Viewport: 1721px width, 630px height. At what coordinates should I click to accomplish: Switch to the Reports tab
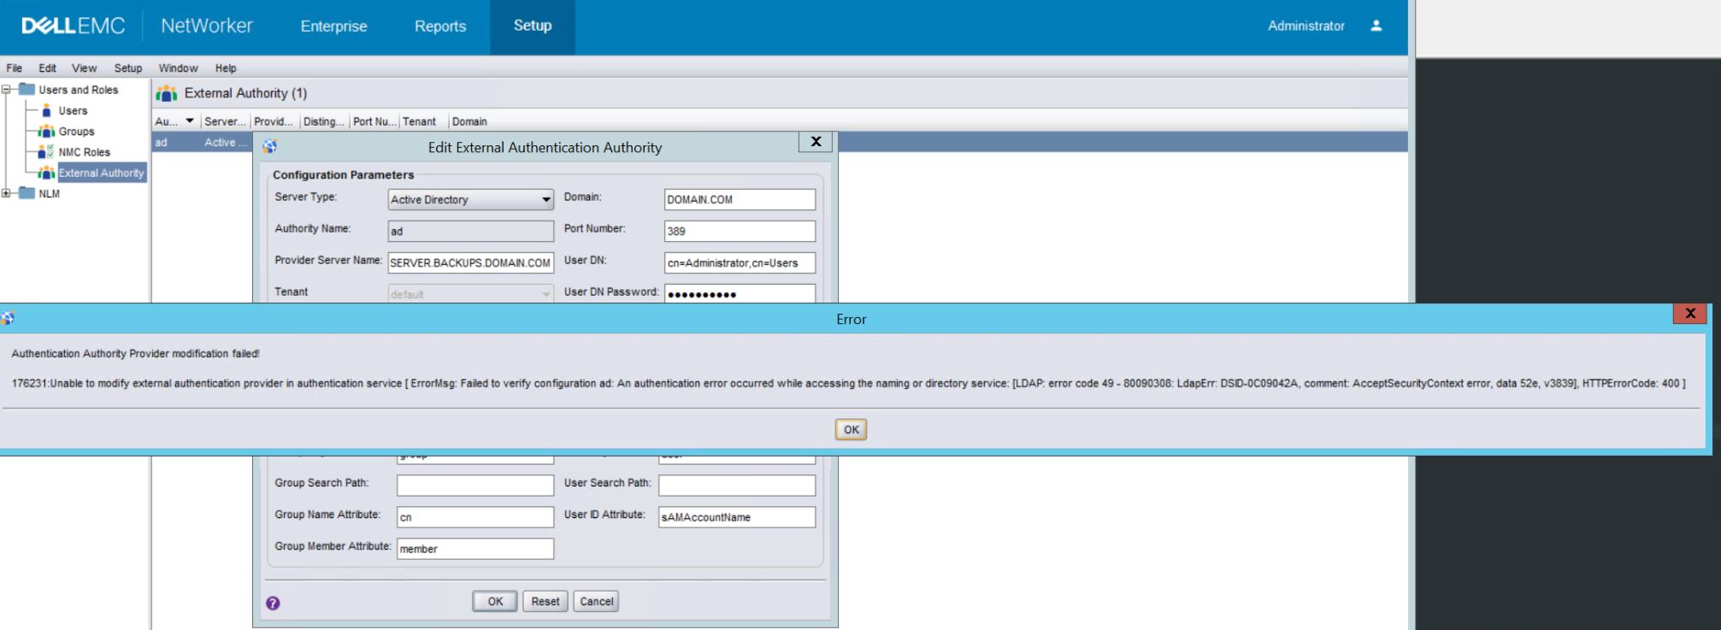pos(440,26)
